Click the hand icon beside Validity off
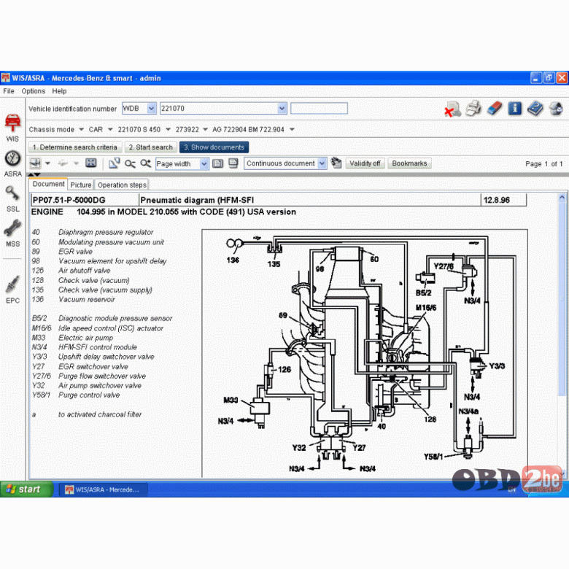The height and width of the screenshot is (569, 569). pyautogui.click(x=336, y=163)
